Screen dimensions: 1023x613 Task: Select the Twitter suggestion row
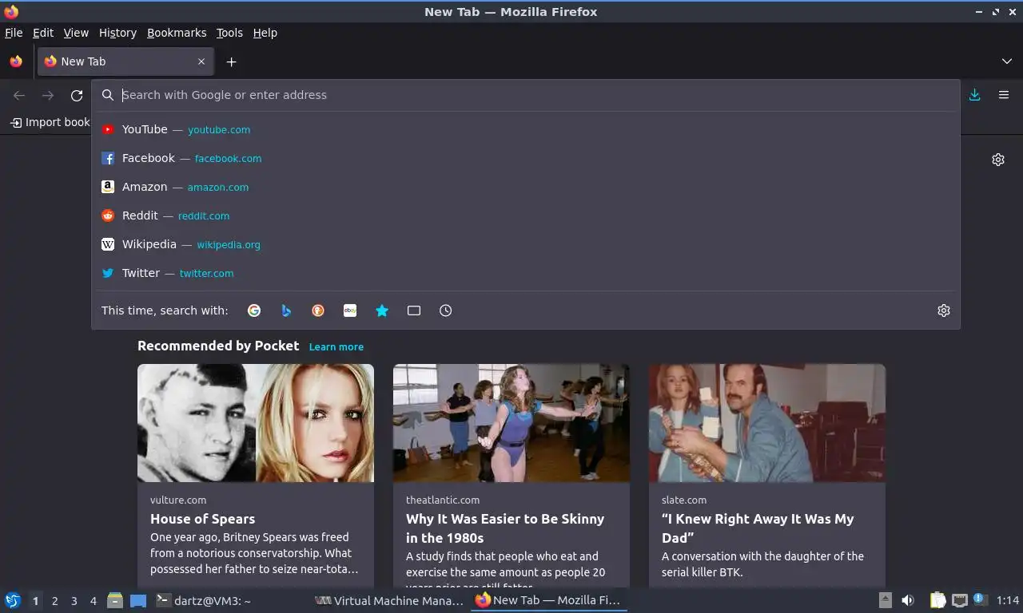point(526,273)
